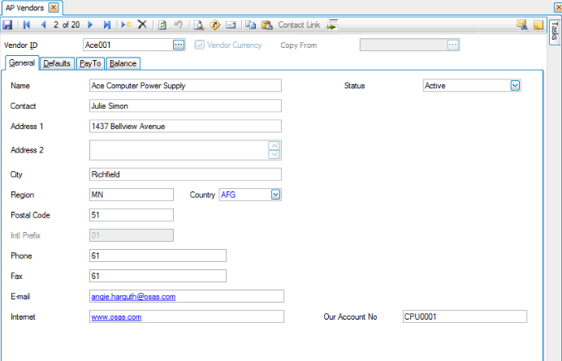Click the Paste toolbar icon

coord(266,25)
